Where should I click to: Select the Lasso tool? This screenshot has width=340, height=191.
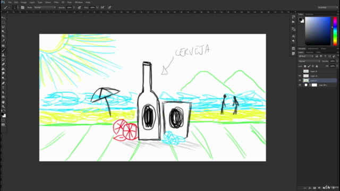click(x=3, y=27)
